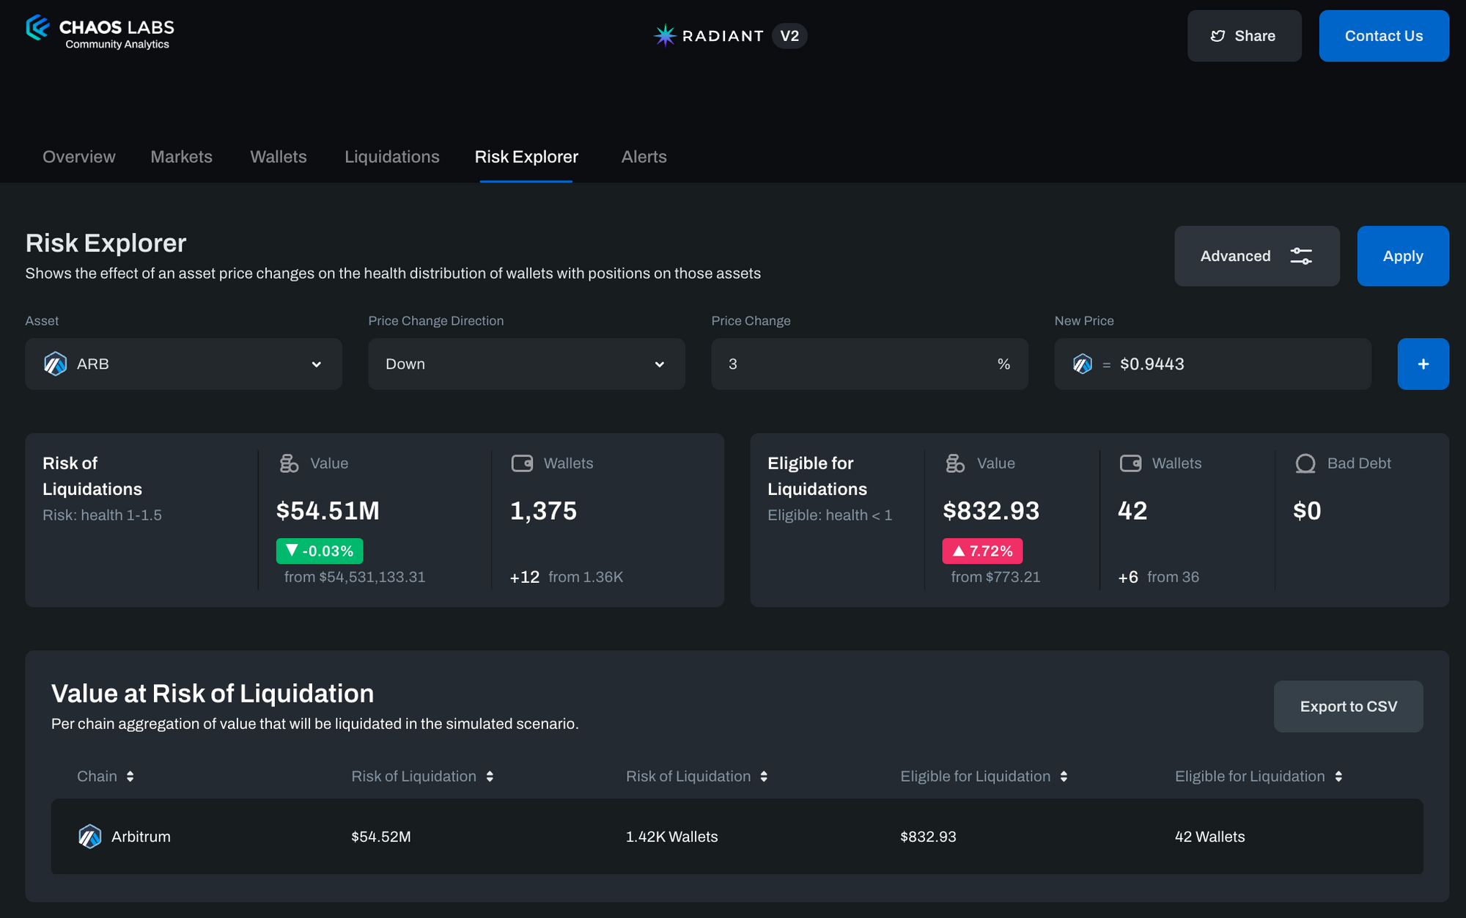Go to the Alerts tab
This screenshot has height=918, width=1466.
pos(644,157)
